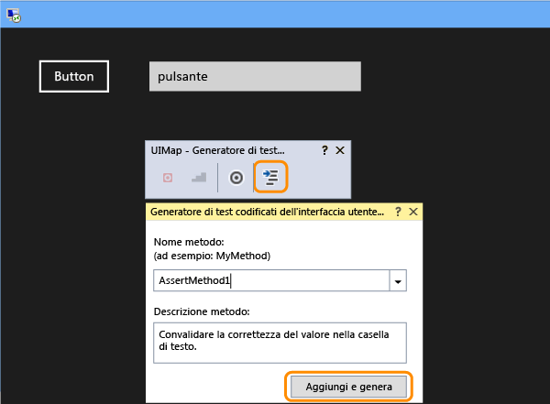Close the UIMap Generatore di test window
550x404 pixels.
(340, 150)
